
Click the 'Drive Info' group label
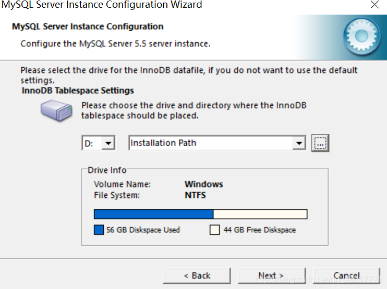click(x=107, y=170)
